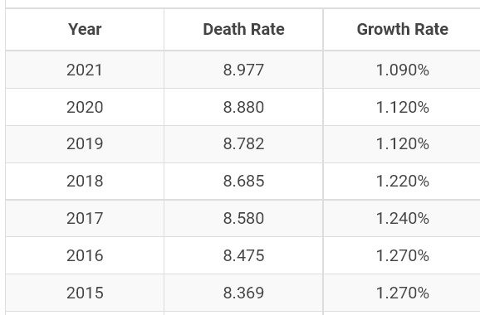Select the 2015 year cell
This screenshot has width=480, height=315.
tap(85, 293)
